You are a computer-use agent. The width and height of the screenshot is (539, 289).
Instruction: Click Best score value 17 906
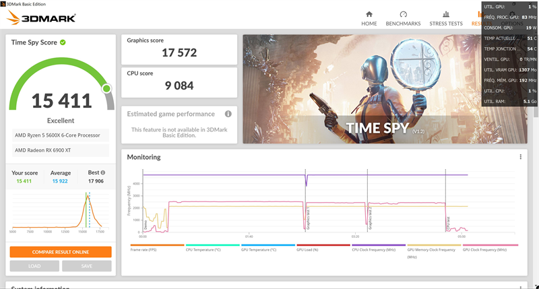click(96, 181)
